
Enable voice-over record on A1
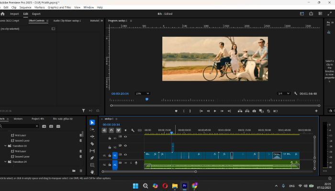point(136,163)
